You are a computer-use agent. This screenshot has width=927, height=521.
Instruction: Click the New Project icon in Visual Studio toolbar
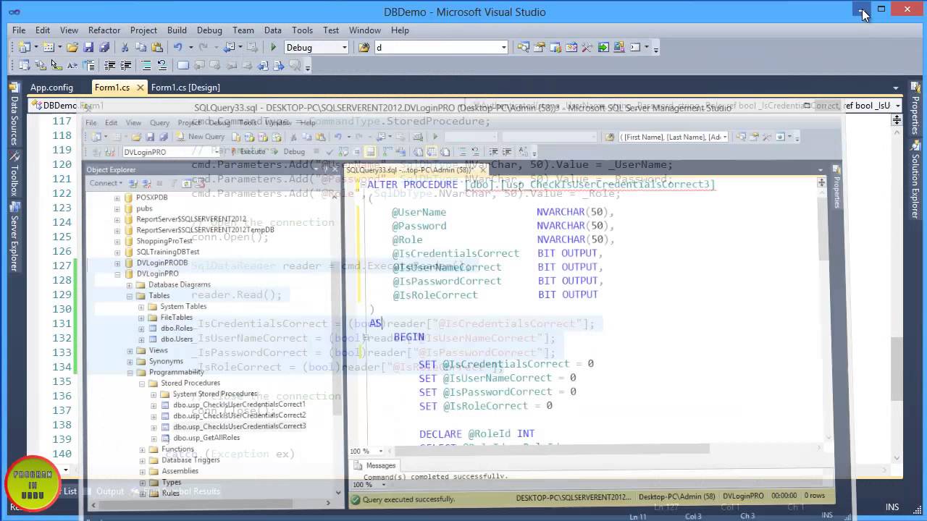tap(24, 47)
